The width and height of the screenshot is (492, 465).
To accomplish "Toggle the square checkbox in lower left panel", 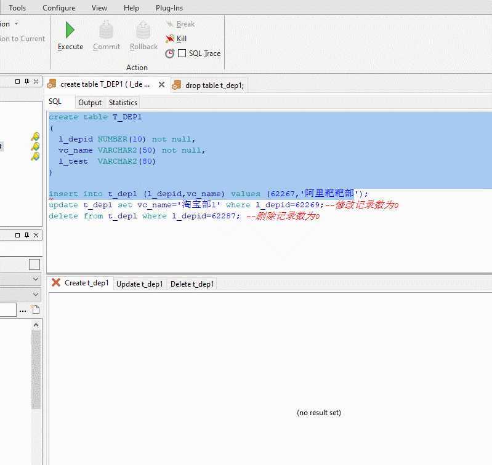I will click(34, 264).
